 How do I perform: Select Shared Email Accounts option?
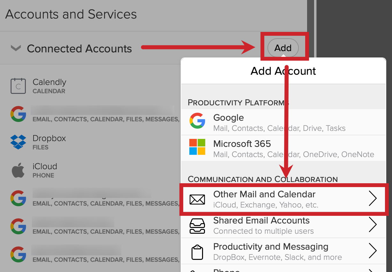(283, 225)
